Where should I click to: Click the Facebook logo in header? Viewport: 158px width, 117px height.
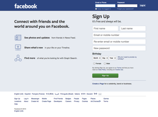26,6
